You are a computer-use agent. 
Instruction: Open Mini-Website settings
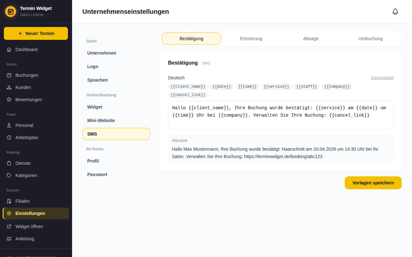(116, 120)
